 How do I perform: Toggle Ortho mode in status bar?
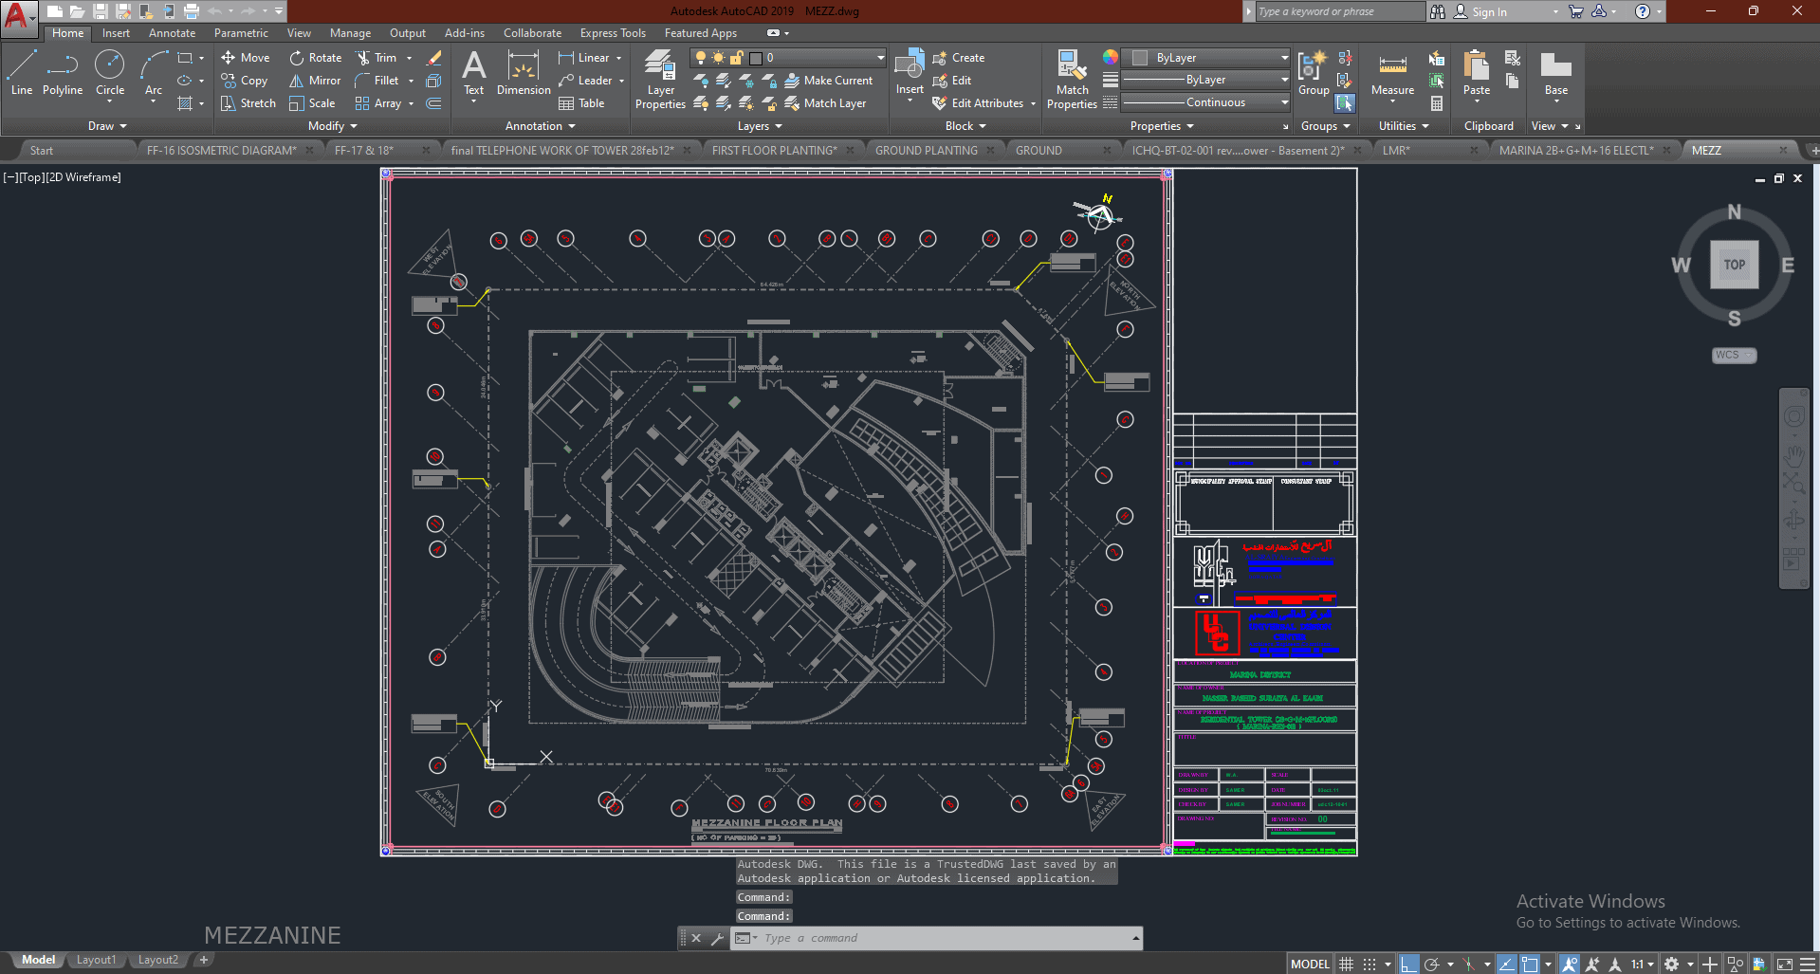click(x=1409, y=964)
